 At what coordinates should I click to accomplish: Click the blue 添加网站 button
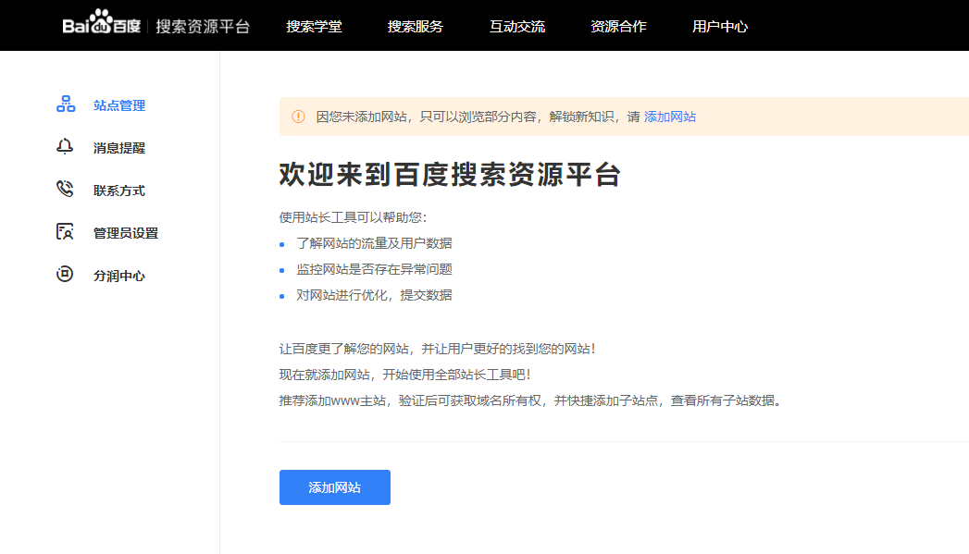point(335,487)
